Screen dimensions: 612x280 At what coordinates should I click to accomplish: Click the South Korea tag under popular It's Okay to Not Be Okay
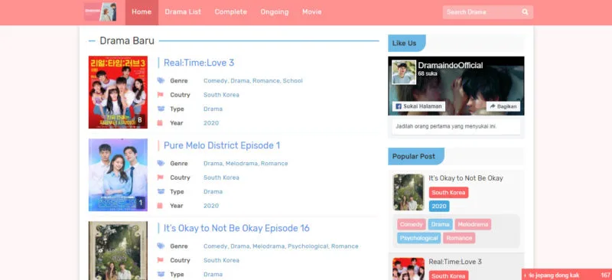(x=448, y=193)
